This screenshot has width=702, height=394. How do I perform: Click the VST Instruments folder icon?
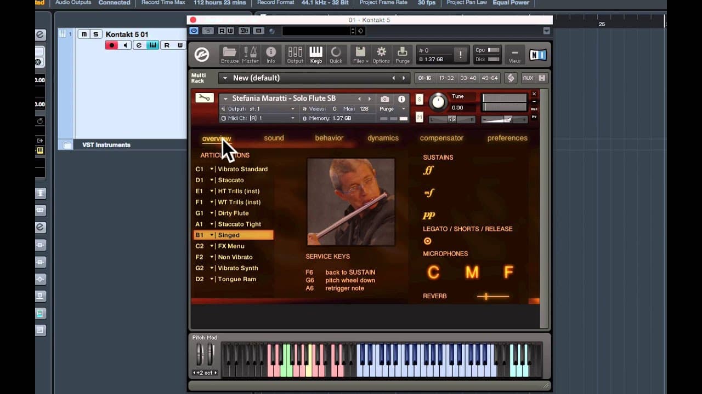click(67, 145)
